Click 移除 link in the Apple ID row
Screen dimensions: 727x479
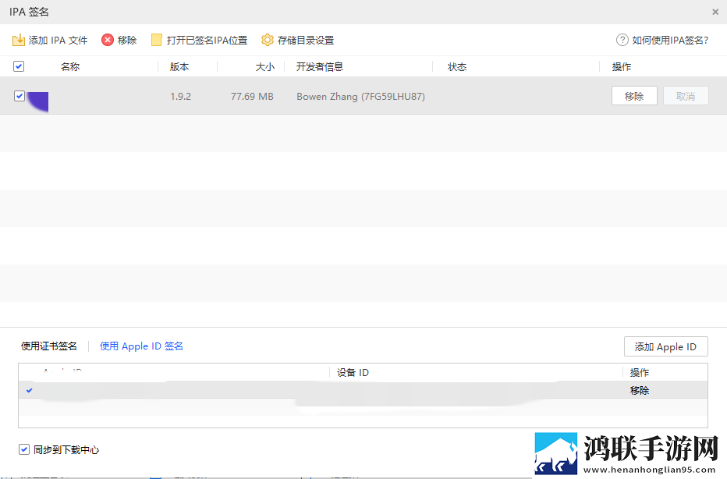[640, 390]
